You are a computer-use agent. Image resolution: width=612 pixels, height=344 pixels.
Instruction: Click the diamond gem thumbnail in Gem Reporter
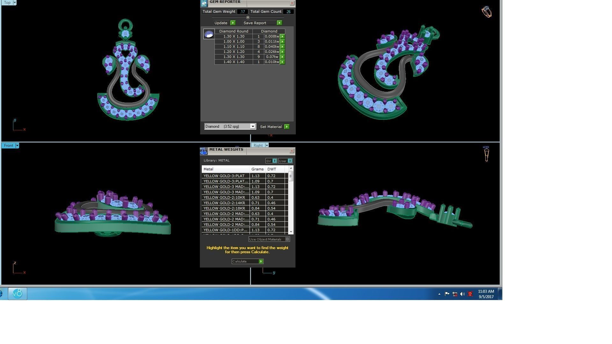coord(209,34)
